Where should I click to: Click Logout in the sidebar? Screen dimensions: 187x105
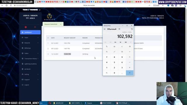30,85
